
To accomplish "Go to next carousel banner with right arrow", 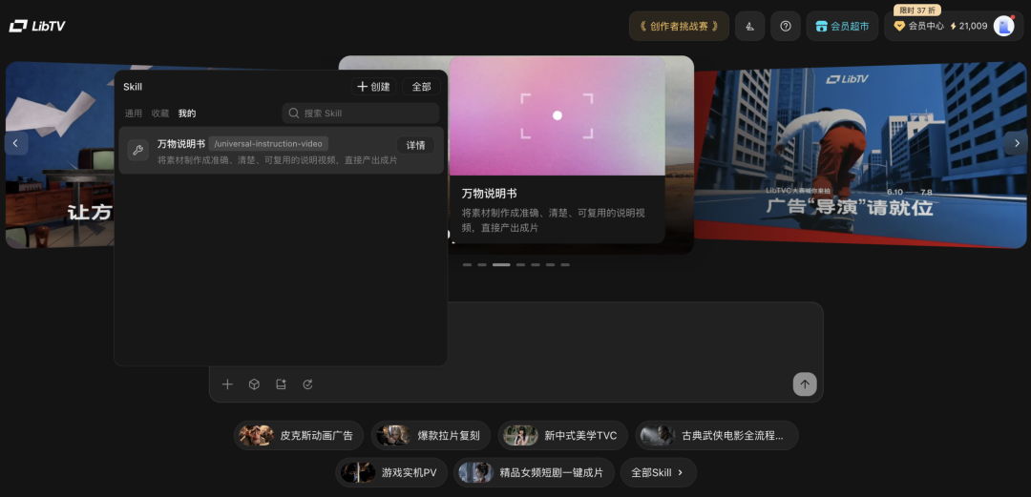I will pos(1016,143).
